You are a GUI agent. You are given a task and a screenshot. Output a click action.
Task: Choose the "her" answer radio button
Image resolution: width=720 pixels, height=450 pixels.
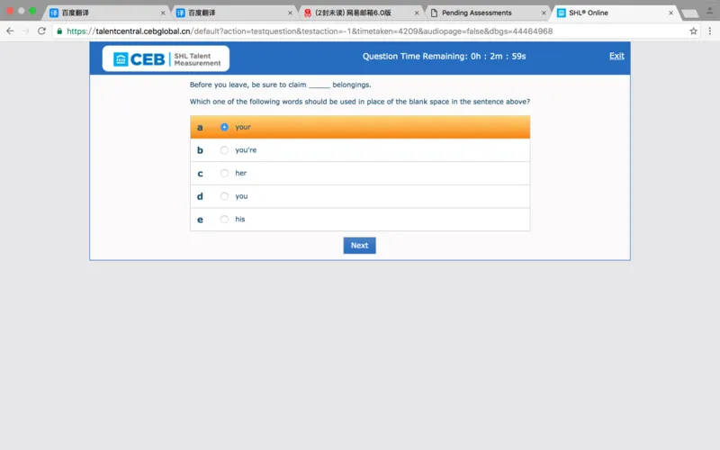(224, 174)
